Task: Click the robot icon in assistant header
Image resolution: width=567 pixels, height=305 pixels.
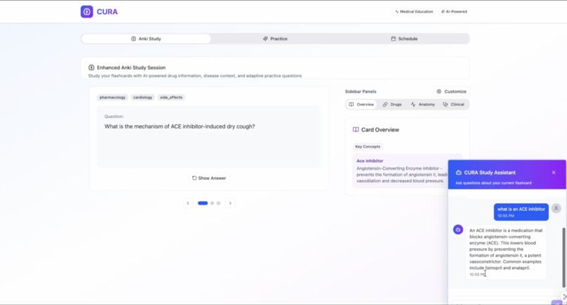Action: click(x=459, y=173)
